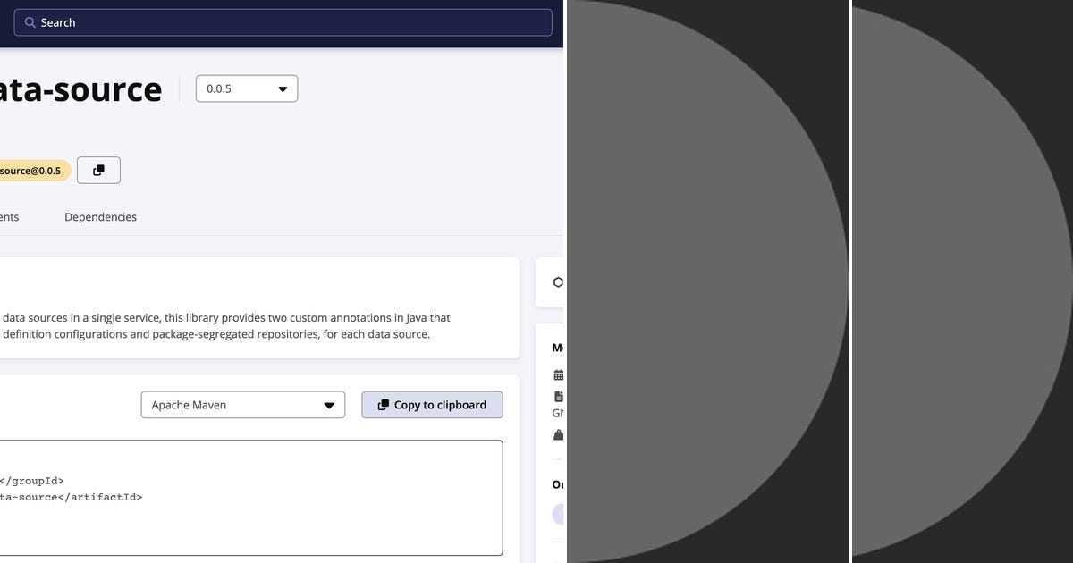Click the copy icon beside the data-source@0.0.5 badge
Screen dimensions: 1073x563
98,170
